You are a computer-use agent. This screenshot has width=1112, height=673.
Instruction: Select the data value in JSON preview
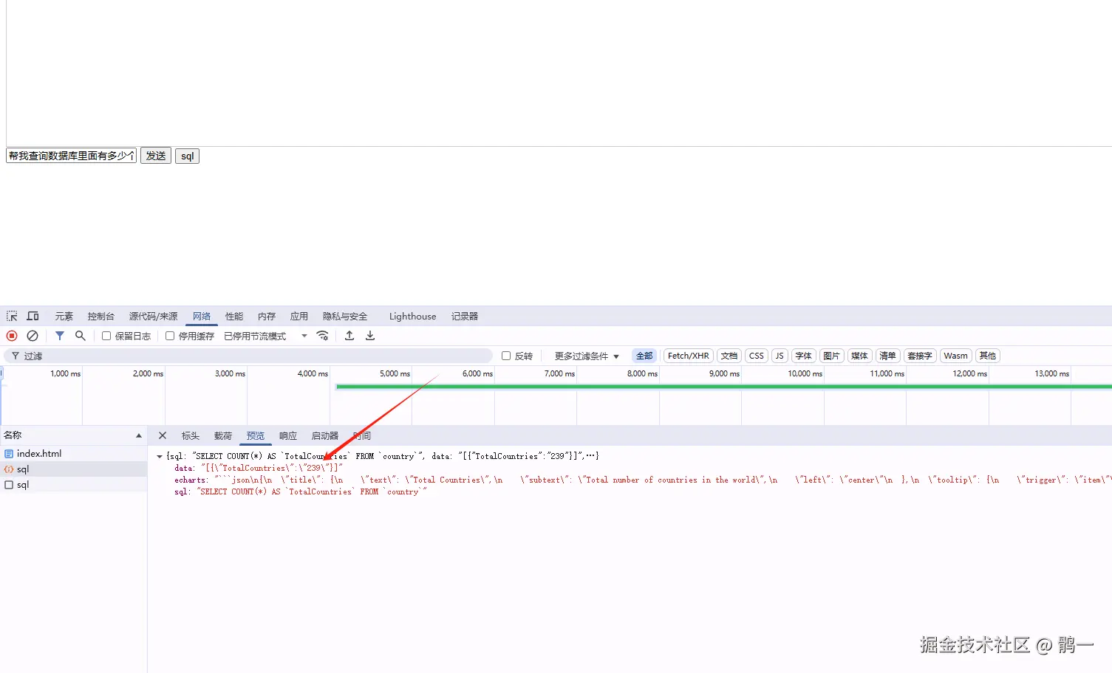pos(272,469)
